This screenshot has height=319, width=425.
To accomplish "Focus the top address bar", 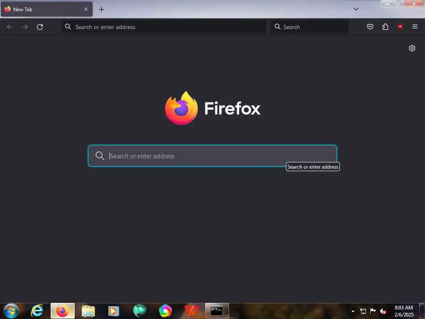I will point(164,27).
